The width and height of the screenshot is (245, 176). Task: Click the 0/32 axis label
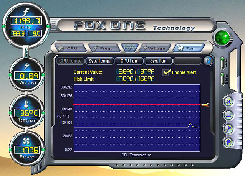click(69, 150)
